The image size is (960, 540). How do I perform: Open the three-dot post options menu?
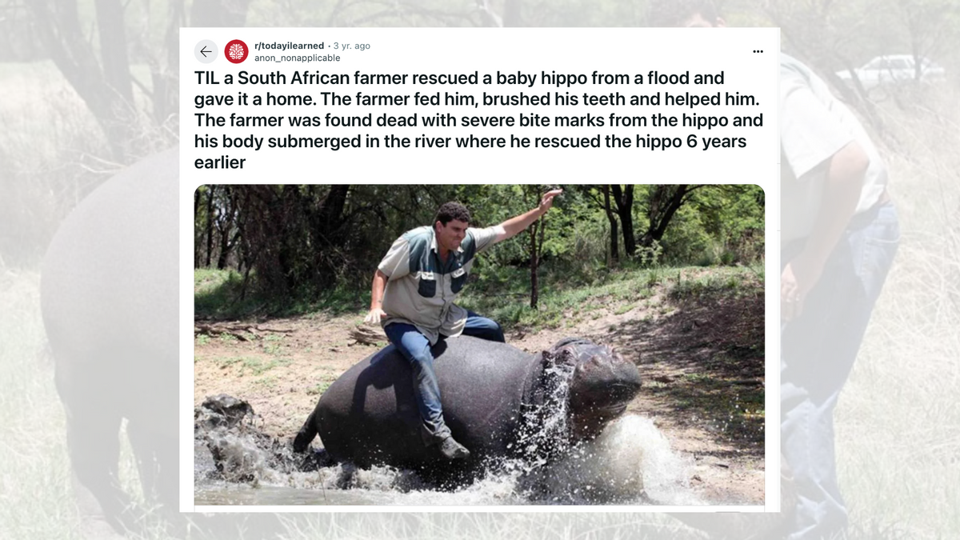pos(758,51)
